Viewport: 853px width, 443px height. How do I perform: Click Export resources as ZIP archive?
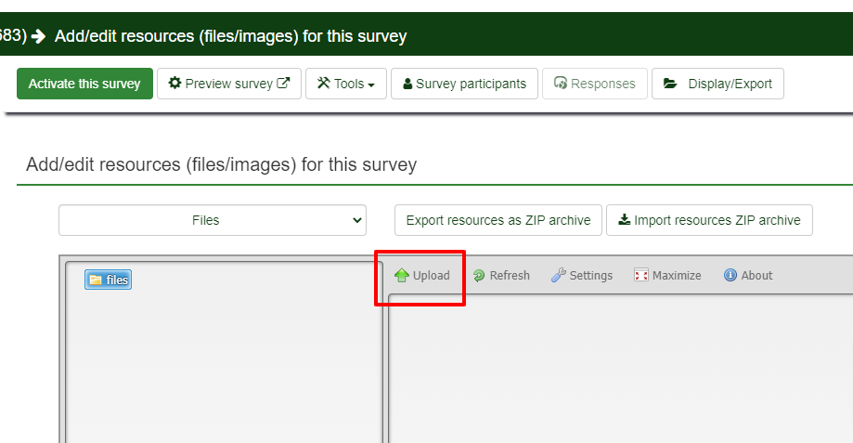point(498,220)
